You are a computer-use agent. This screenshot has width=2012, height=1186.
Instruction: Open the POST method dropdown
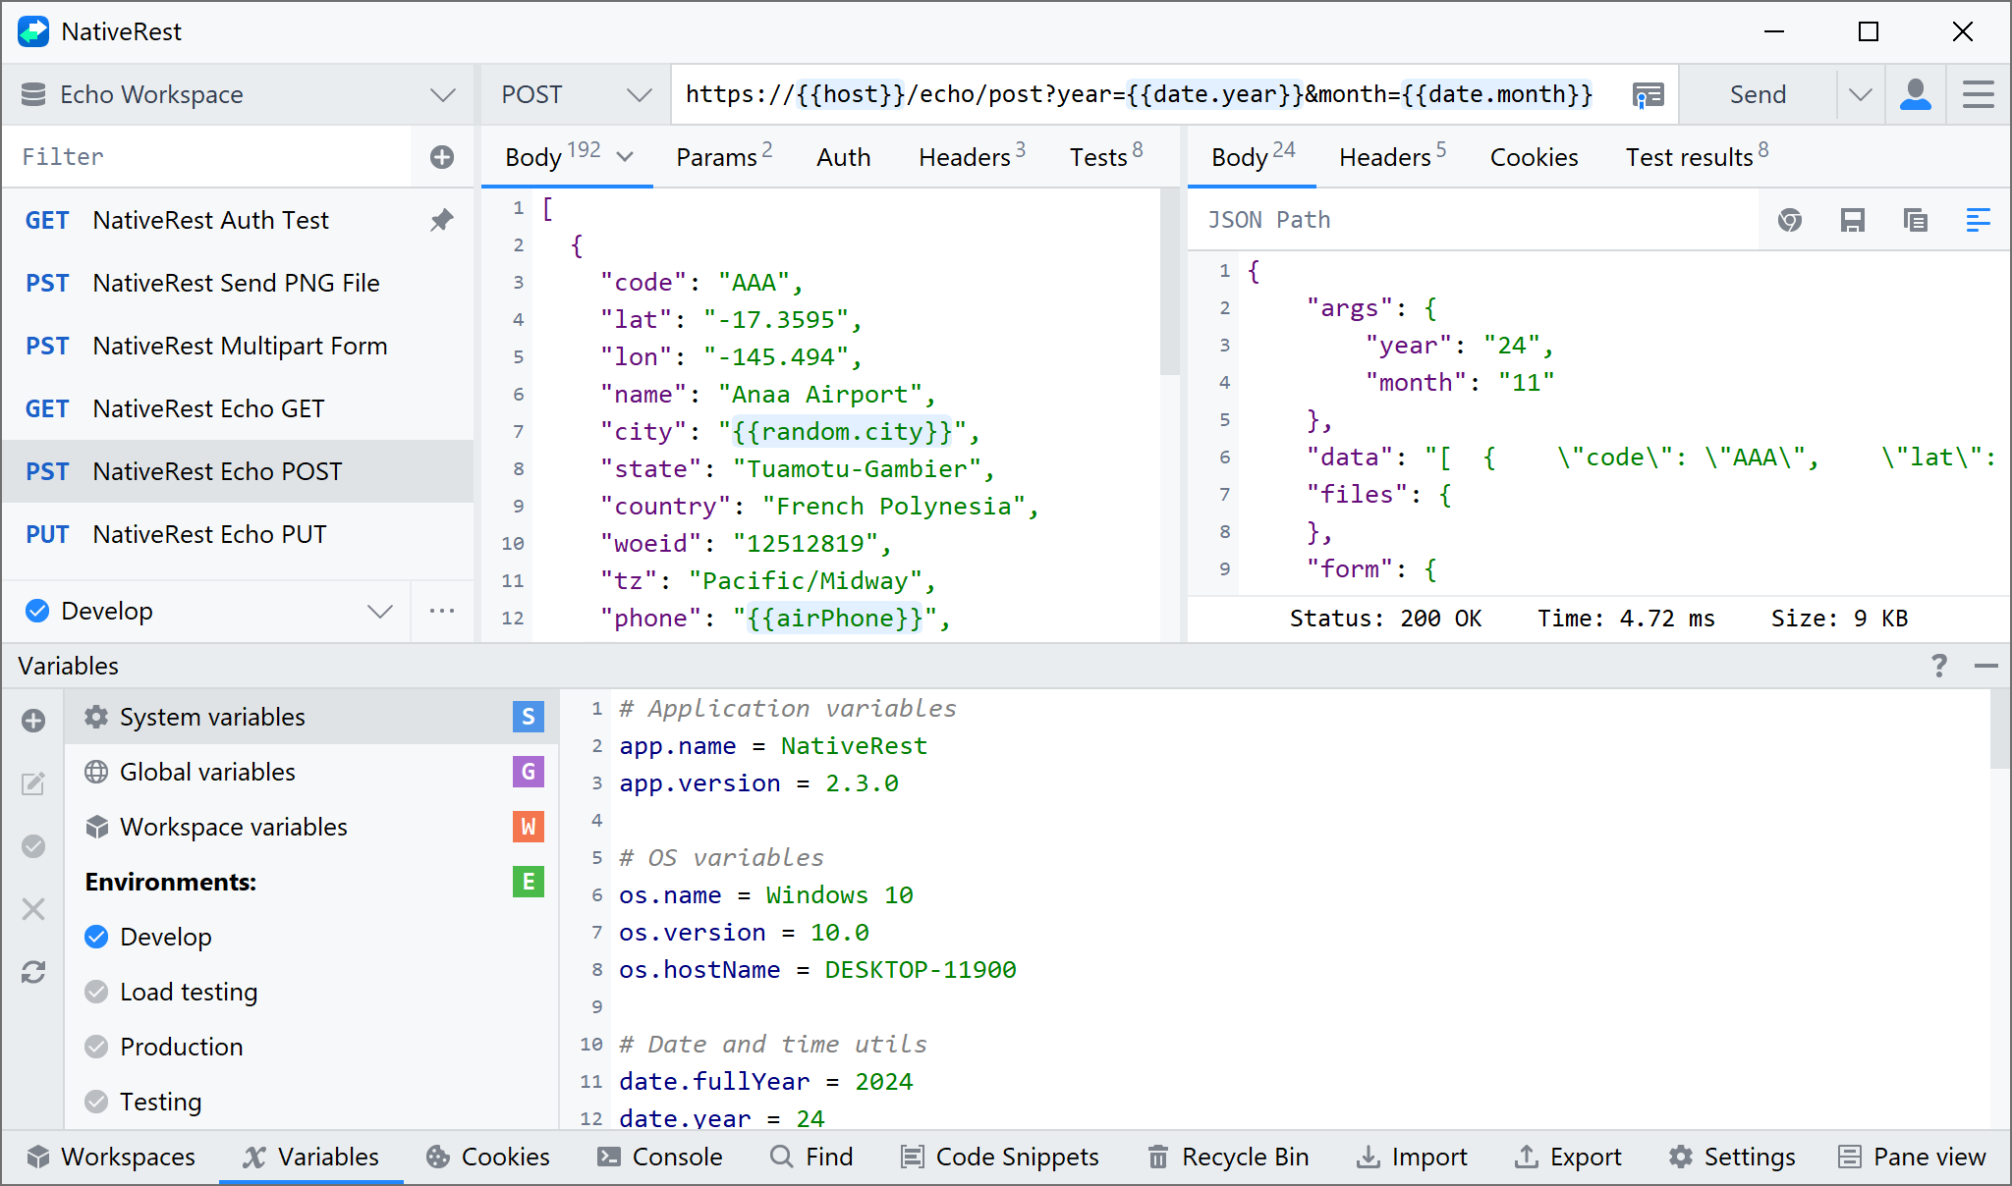click(576, 94)
